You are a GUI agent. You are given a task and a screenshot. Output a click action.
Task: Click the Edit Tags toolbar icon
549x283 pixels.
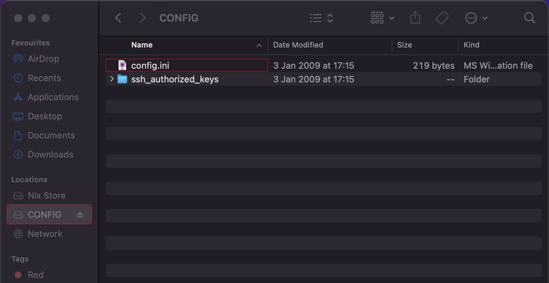tap(442, 19)
